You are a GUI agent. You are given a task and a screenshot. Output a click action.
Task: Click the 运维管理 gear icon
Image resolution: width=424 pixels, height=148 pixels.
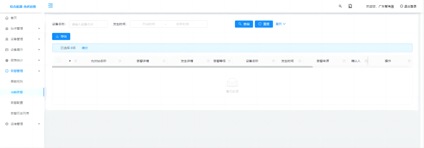pyautogui.click(x=7, y=124)
